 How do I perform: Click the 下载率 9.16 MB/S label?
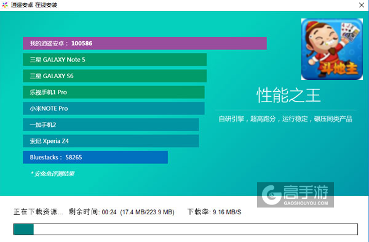(x=214, y=212)
